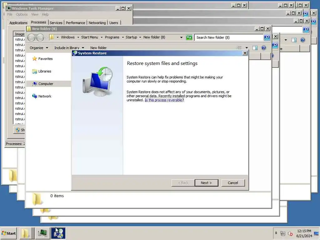Open Include in library dropdown
Viewport: 320px width, 240px height.
69,48
